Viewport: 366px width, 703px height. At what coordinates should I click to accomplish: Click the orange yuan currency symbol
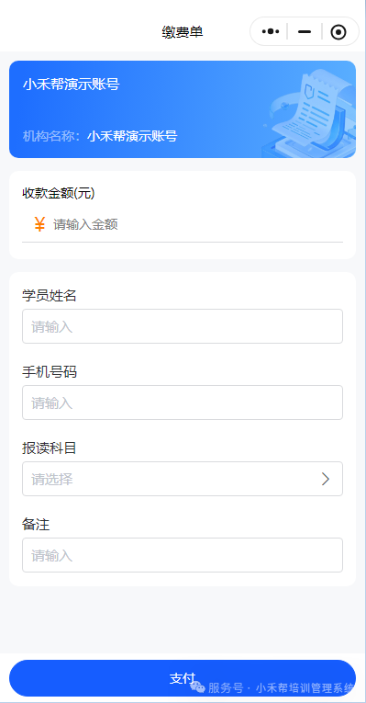tap(39, 224)
